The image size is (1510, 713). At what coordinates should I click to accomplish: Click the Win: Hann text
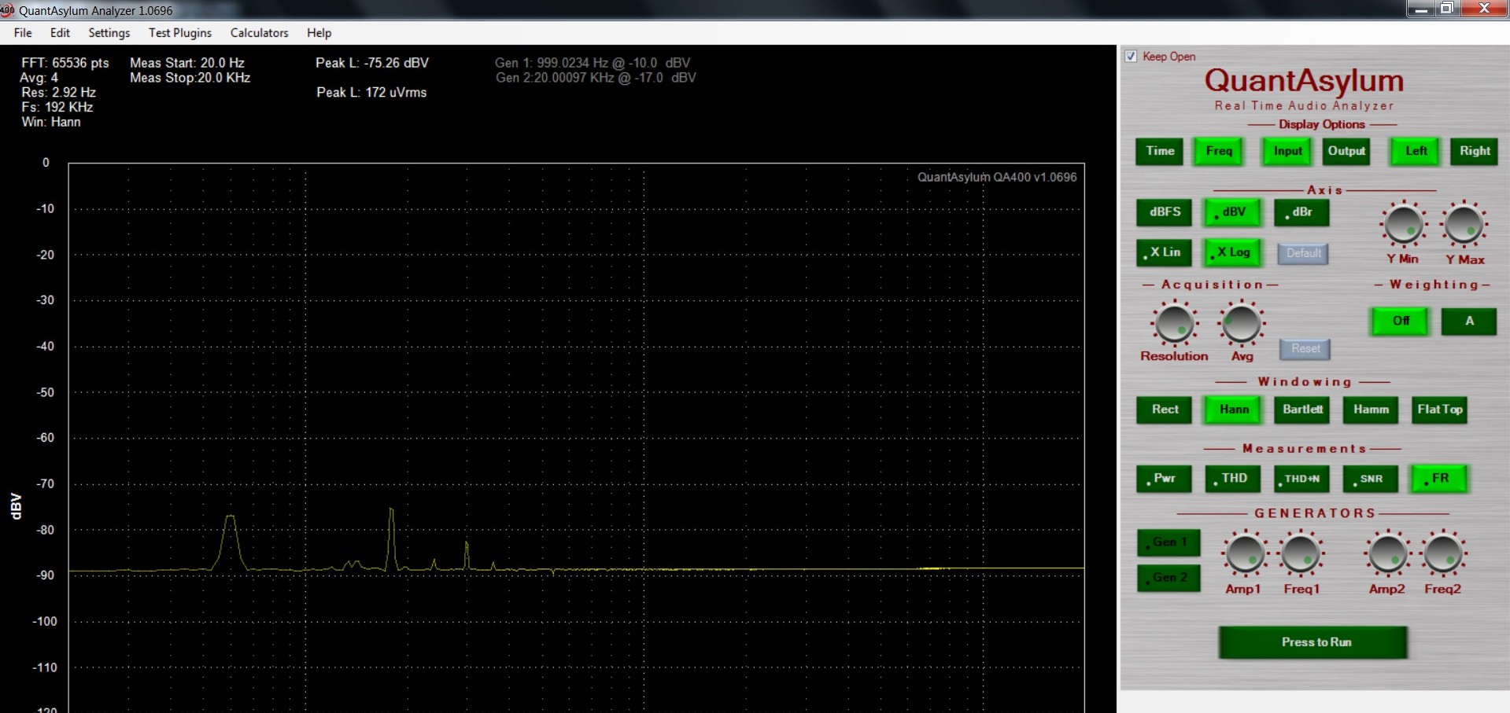(51, 122)
